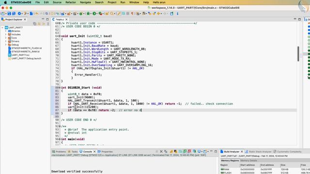
Task: Close the Build Analyzer tab
Action: click(242, 151)
